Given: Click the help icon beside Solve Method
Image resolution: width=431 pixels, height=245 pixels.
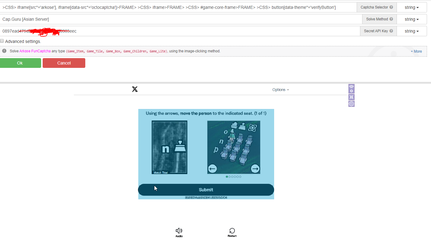Looking at the screenshot, I should tap(391, 19).
